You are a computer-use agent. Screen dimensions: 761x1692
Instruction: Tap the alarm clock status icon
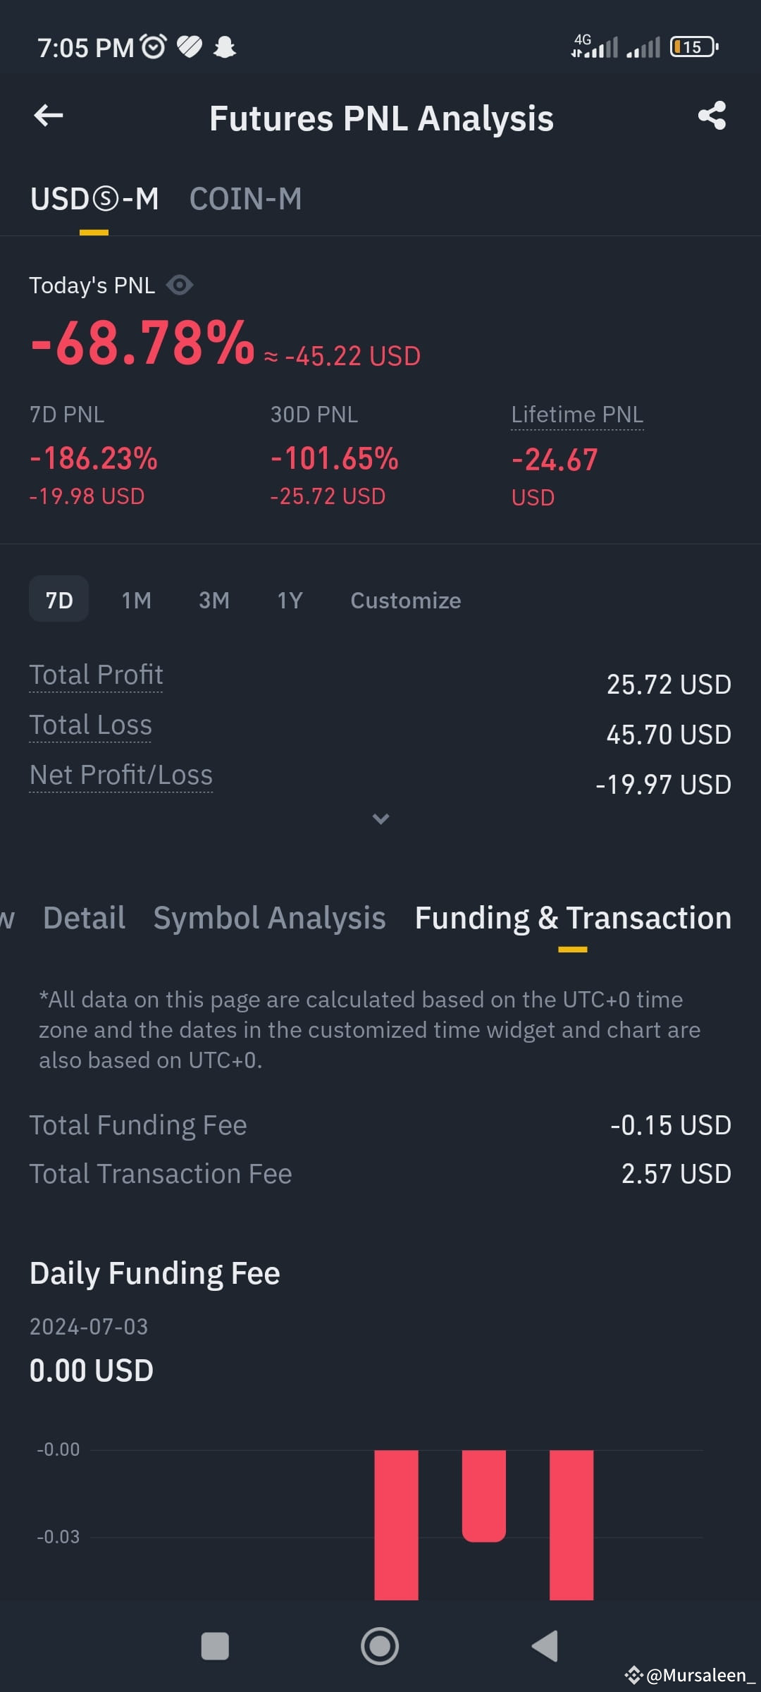click(x=154, y=47)
